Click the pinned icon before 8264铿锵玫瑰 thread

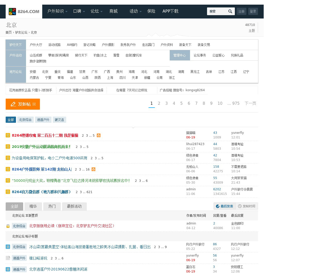pyautogui.click(x=8, y=135)
